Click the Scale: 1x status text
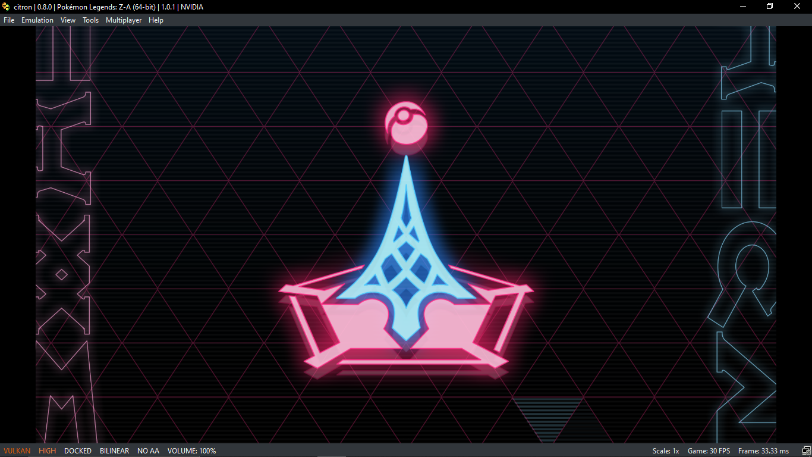This screenshot has width=812, height=457. point(666,451)
